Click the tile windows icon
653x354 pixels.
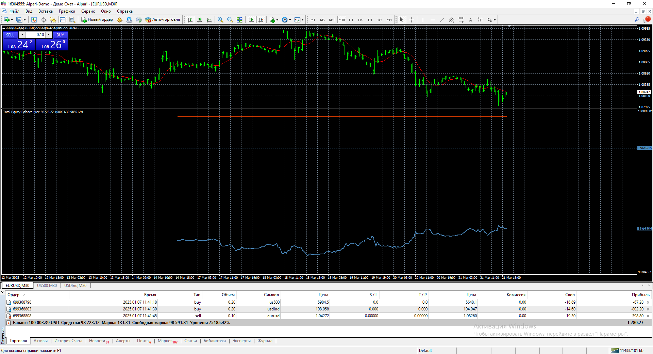click(239, 20)
